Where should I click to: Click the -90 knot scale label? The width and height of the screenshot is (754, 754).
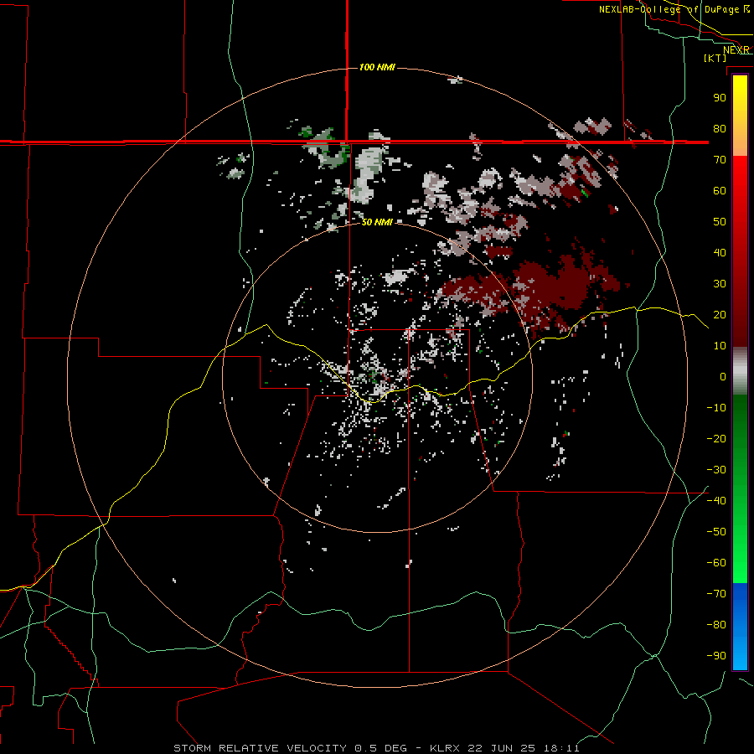(x=716, y=656)
